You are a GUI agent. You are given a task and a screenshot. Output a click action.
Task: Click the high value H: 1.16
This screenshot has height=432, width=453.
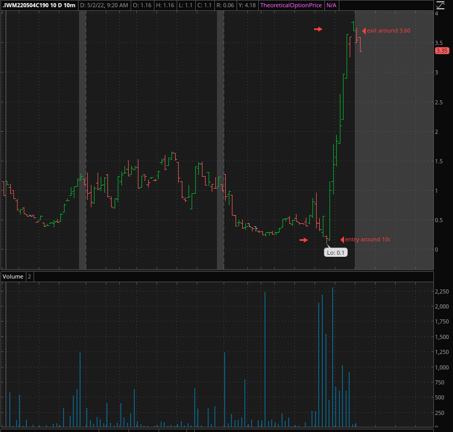point(165,5)
